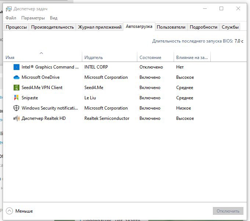Click Нет impact in Intel row

pos(180,67)
